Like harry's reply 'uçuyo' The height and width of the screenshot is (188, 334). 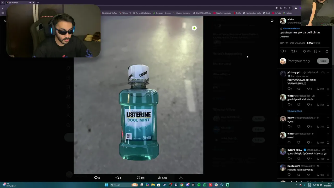tap(309, 127)
